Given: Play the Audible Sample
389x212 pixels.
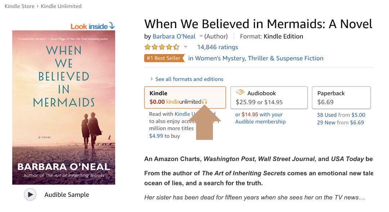Looking at the screenshot, I should click(30, 194).
